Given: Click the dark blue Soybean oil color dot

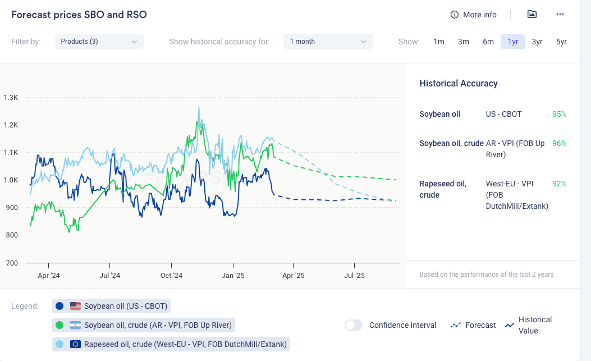Looking at the screenshot, I should click(60, 306).
